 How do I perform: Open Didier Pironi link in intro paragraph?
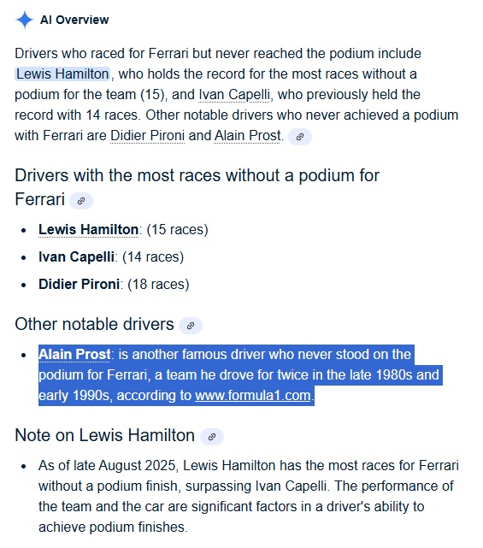[x=148, y=136]
